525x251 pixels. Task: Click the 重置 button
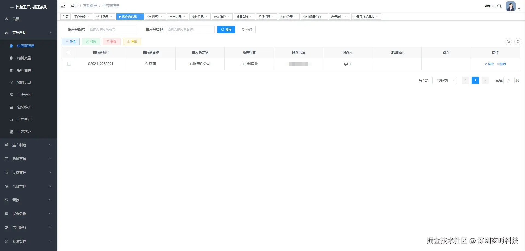point(247,29)
